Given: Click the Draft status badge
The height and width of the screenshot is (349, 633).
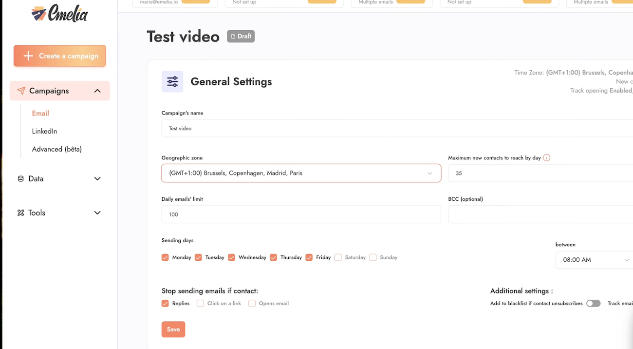Looking at the screenshot, I should (x=241, y=36).
